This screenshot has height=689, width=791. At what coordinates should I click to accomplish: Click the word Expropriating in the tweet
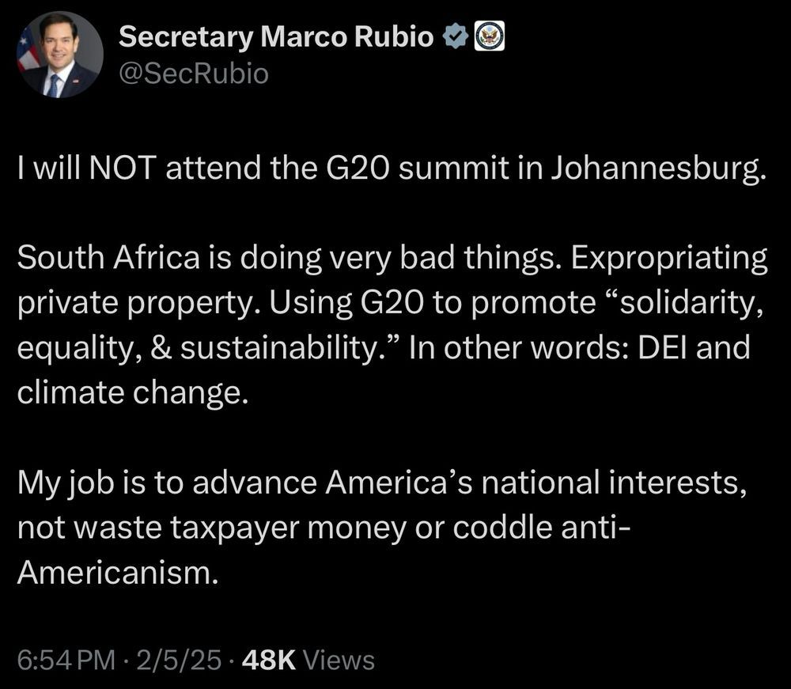point(669,259)
